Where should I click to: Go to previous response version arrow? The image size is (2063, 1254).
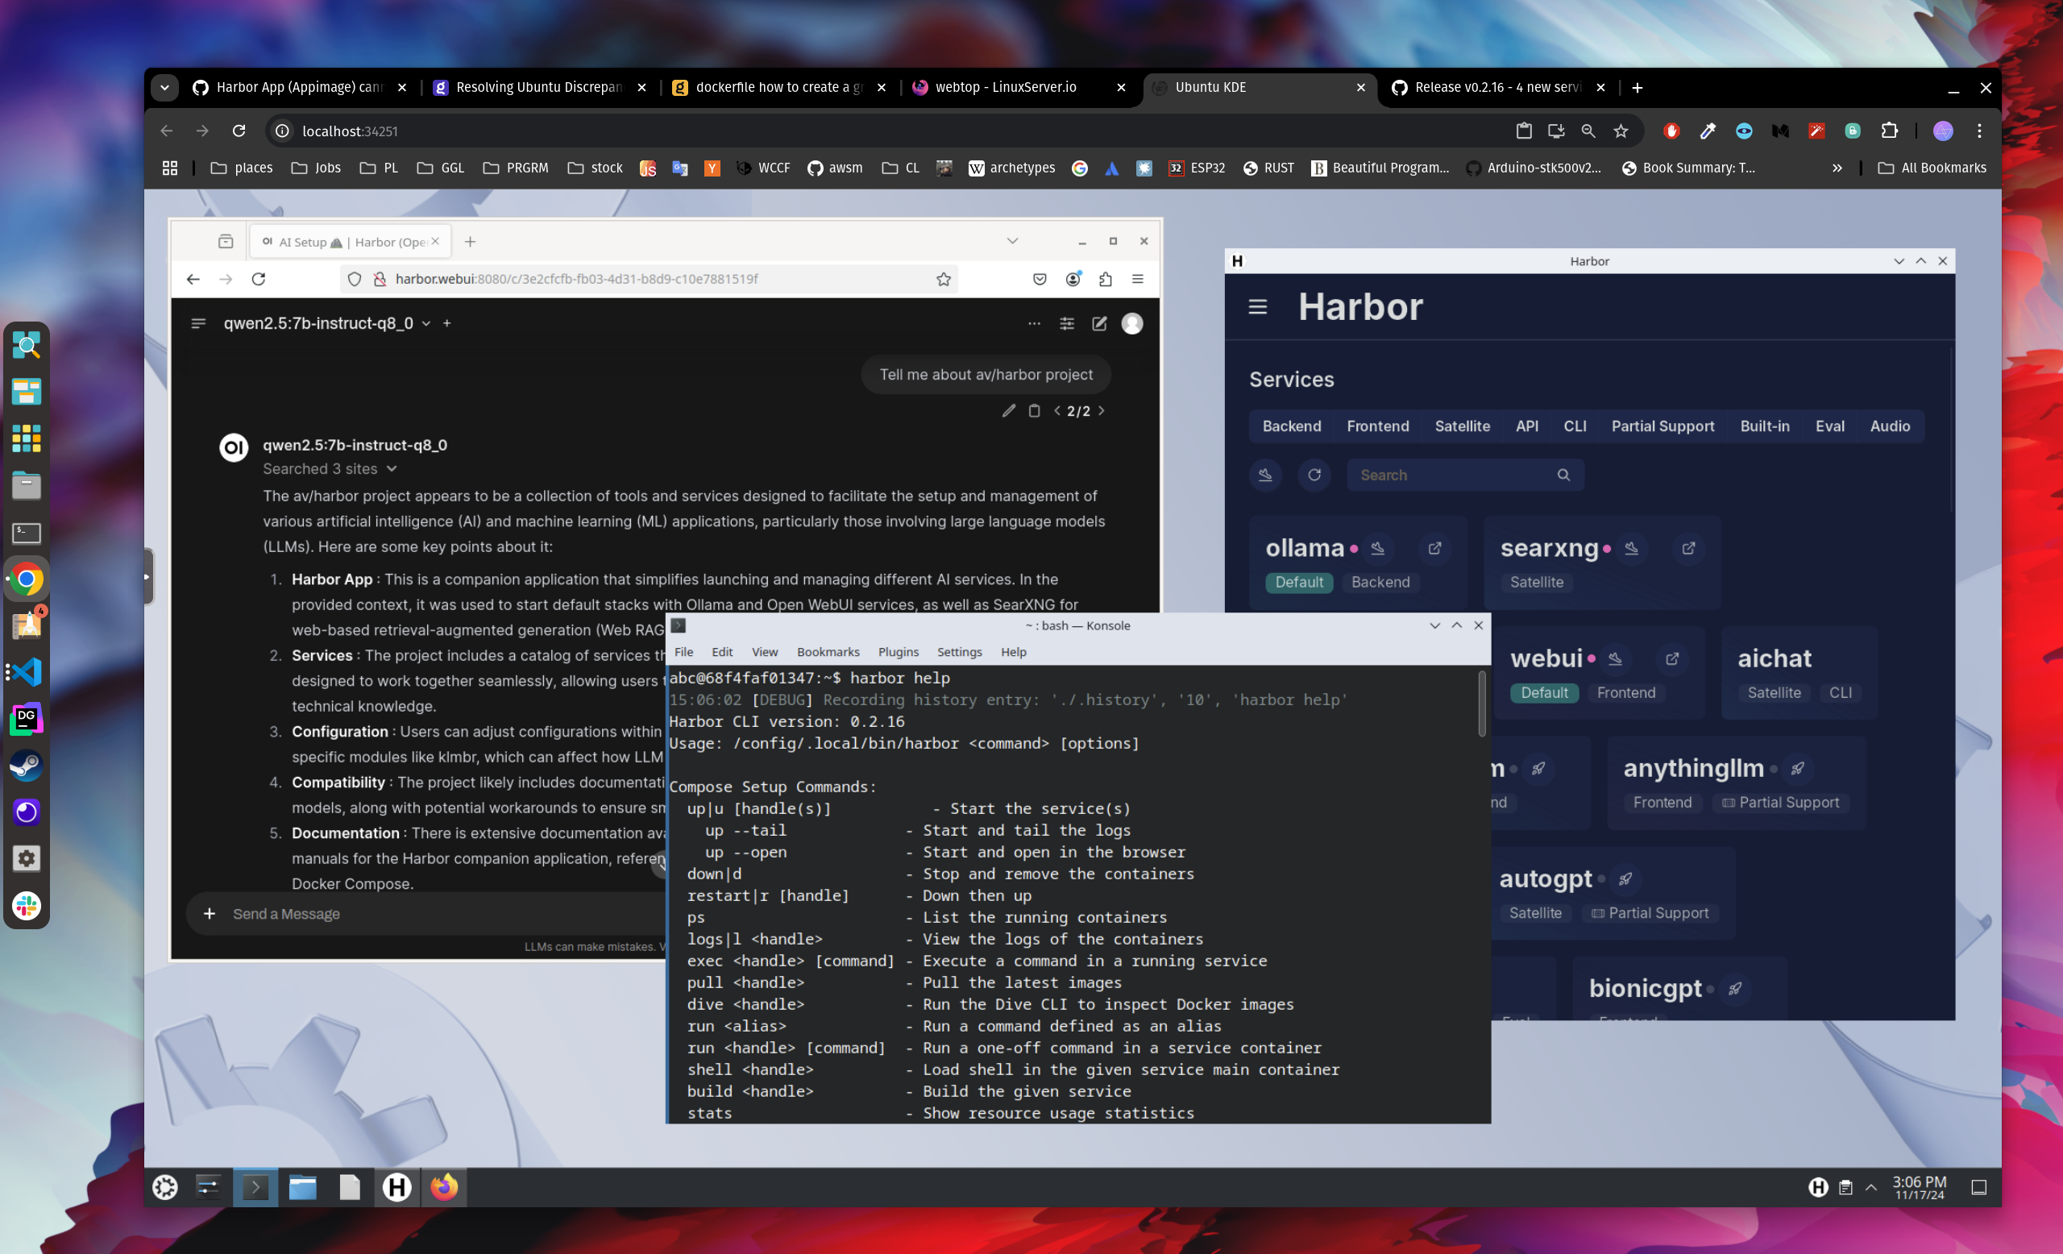pos(1056,410)
